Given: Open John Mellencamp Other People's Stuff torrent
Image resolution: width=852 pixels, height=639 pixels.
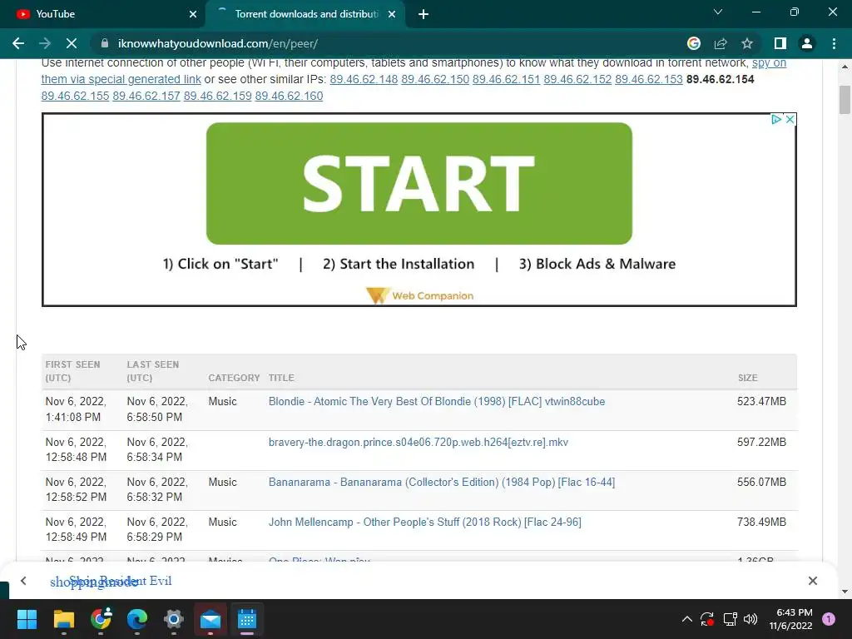Looking at the screenshot, I should click(424, 523).
